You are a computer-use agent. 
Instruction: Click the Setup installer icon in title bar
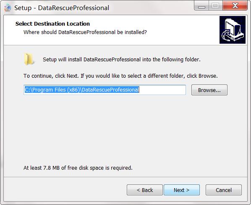[8, 8]
